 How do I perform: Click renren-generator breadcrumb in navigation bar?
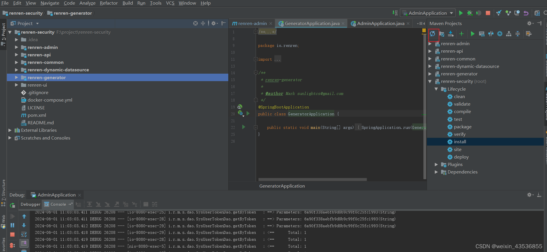coord(70,13)
